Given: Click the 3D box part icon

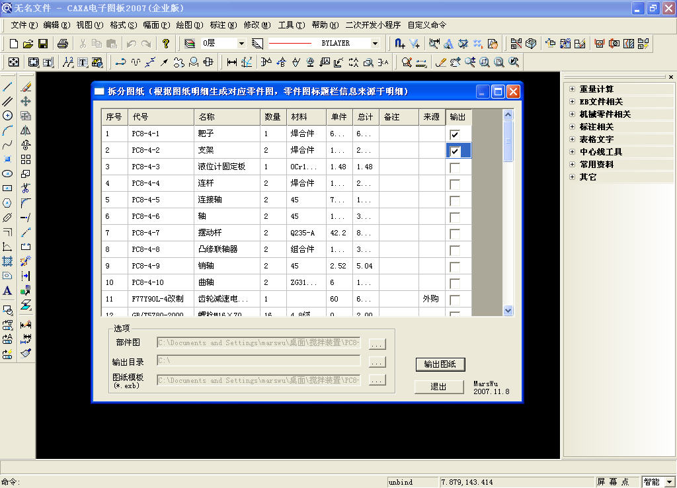Looking at the screenshot, I should (x=531, y=43).
